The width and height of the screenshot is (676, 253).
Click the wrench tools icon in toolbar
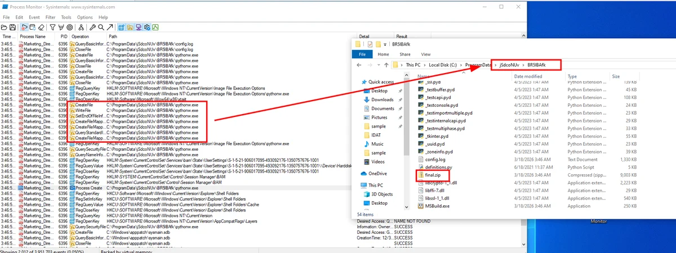pos(92,27)
